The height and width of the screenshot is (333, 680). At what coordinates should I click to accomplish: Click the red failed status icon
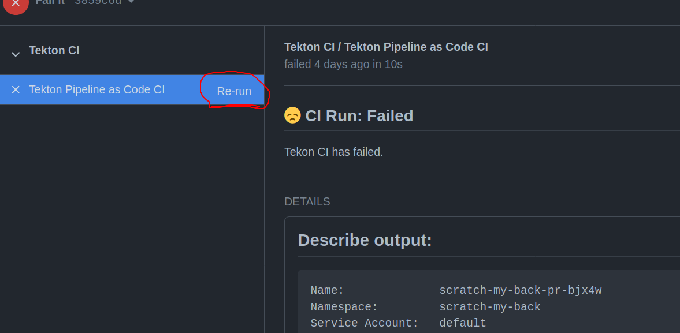16,3
